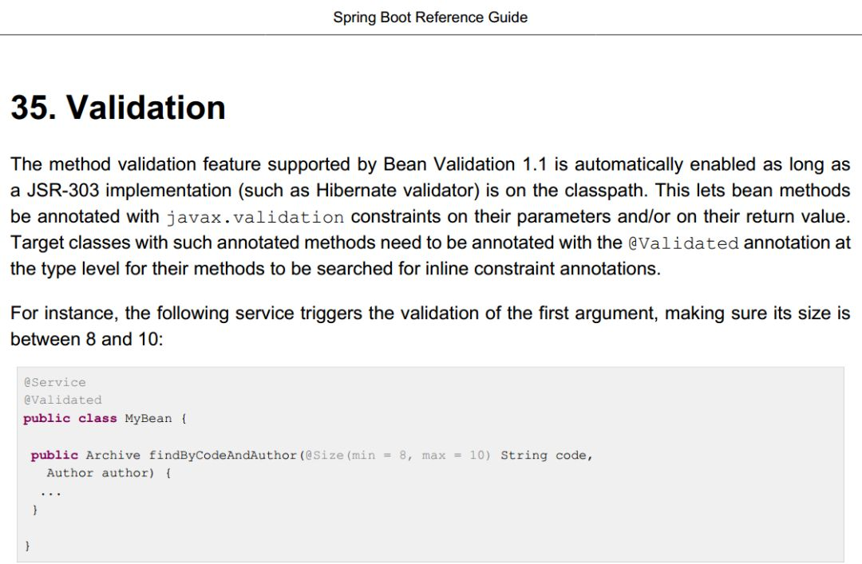Click the words 'Hibernate validator'
862x564 pixels.
point(394,191)
